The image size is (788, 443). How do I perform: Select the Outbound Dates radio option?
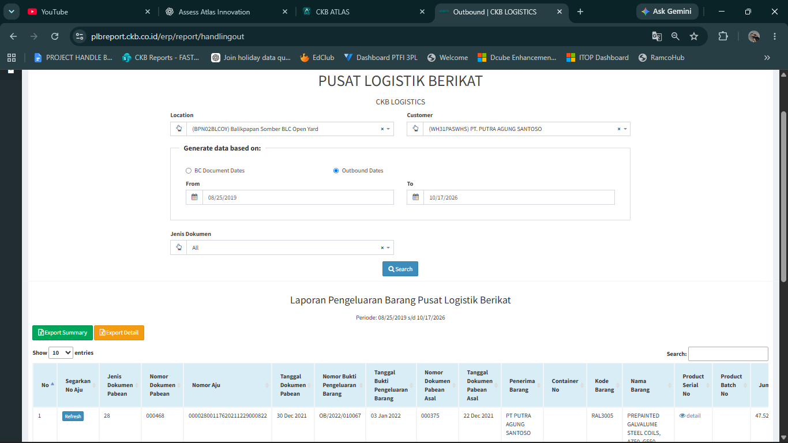pos(336,171)
